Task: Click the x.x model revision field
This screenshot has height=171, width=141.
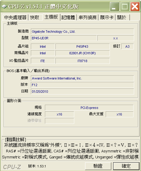Action: coord(116,38)
